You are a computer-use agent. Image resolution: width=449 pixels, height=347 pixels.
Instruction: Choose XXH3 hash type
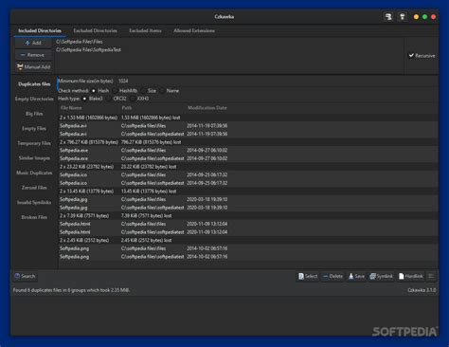tap(139, 99)
